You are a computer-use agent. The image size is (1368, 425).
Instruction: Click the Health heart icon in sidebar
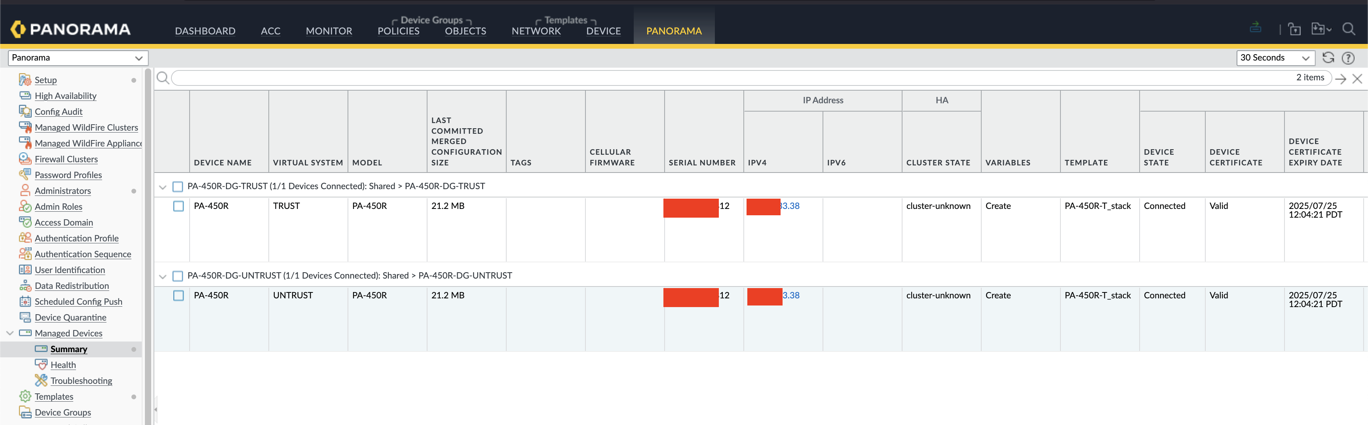[x=41, y=364]
